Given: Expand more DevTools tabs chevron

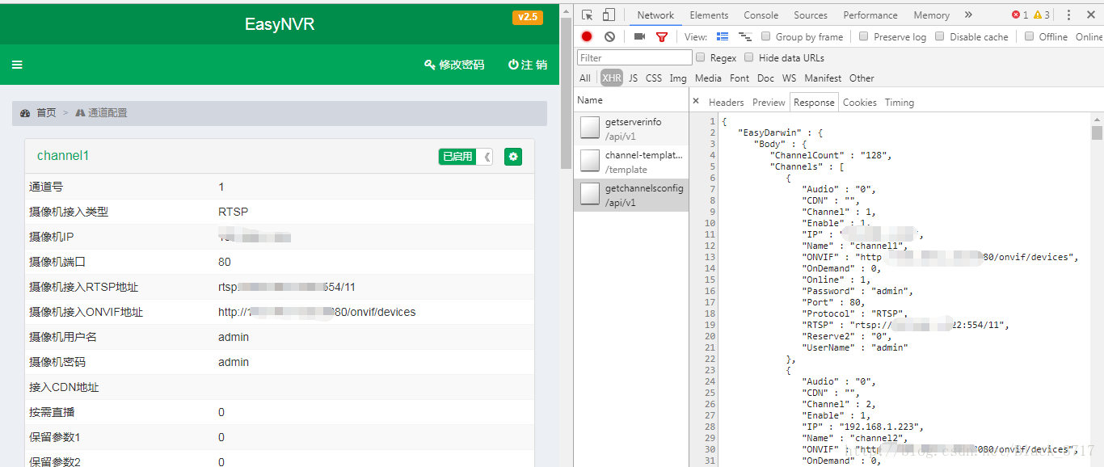Looking at the screenshot, I should (x=968, y=15).
